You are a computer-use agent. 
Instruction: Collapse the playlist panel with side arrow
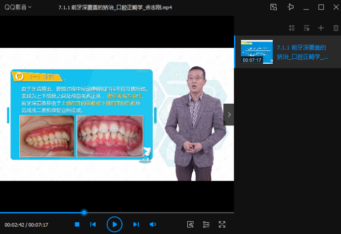229,115
